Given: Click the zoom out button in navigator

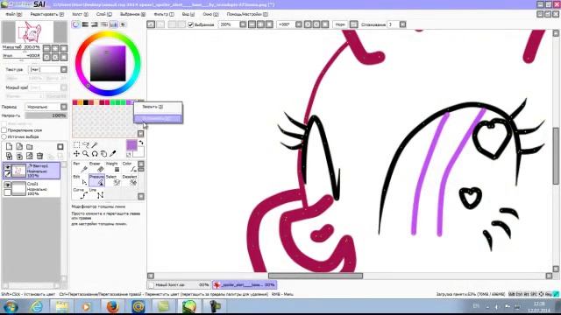Looking at the screenshot, I should point(46,48).
